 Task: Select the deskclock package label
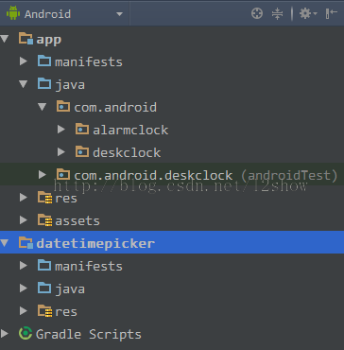[127, 153]
